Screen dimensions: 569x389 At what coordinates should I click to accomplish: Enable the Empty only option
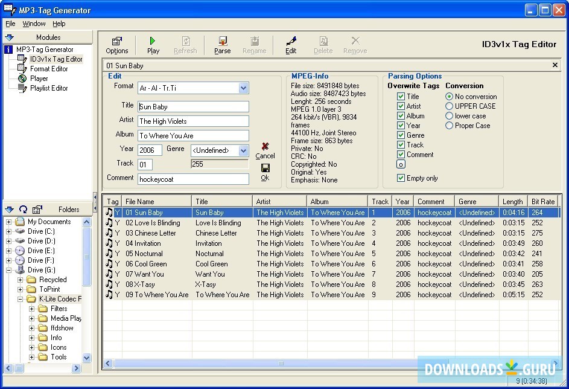pyautogui.click(x=400, y=176)
